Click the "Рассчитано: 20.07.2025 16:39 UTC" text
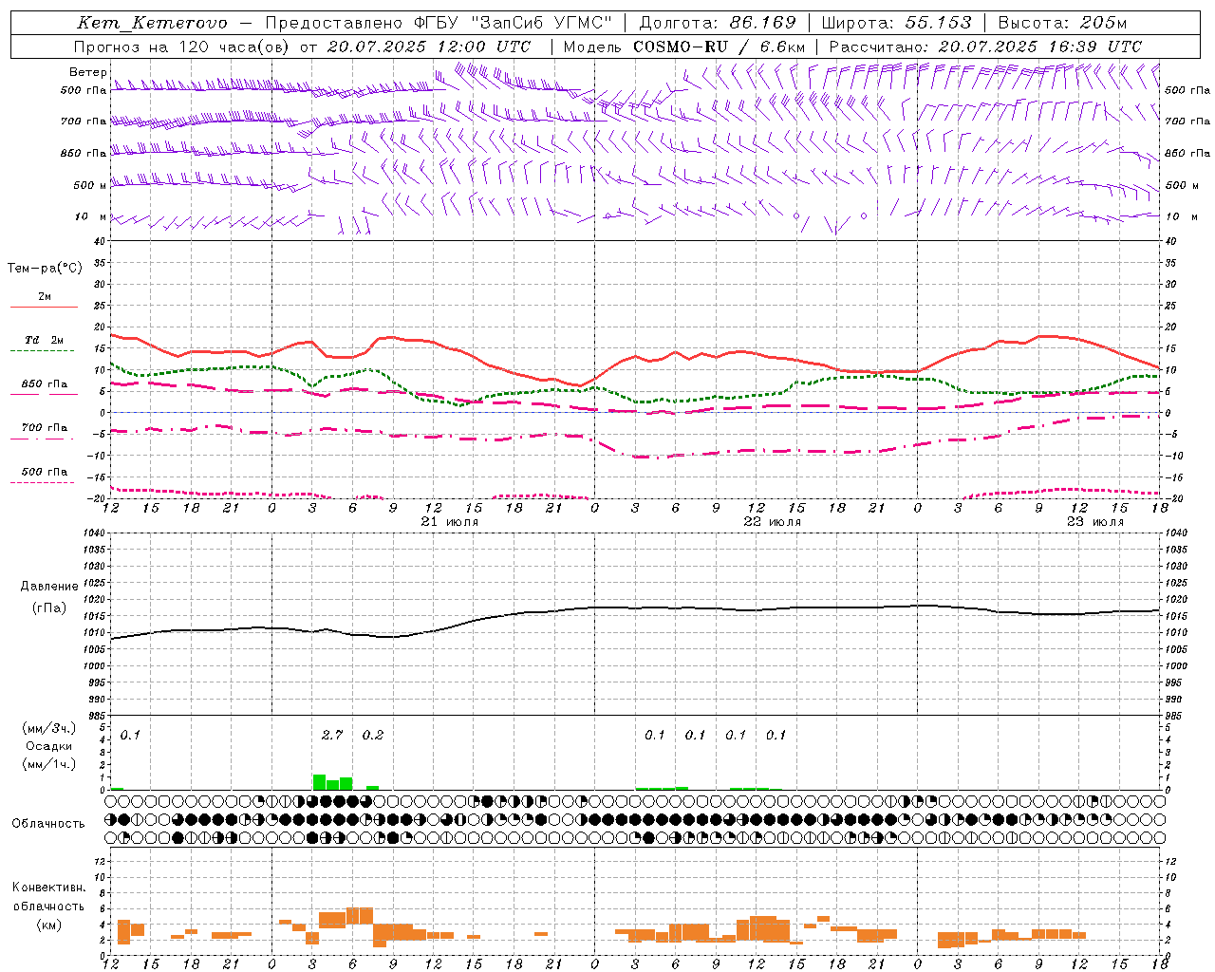The image size is (1215, 972). [985, 47]
